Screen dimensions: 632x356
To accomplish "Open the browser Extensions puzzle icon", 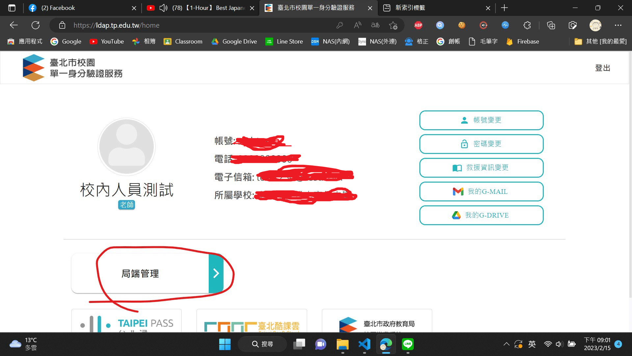I will (527, 25).
